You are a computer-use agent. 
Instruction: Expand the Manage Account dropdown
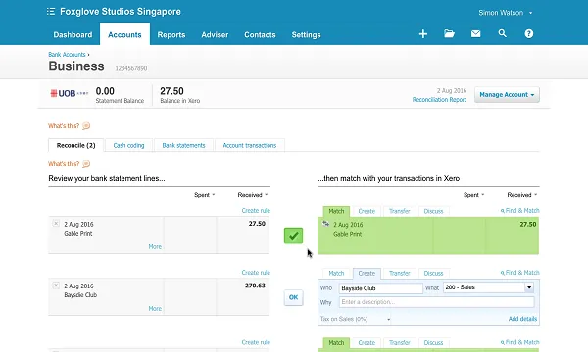[507, 94]
